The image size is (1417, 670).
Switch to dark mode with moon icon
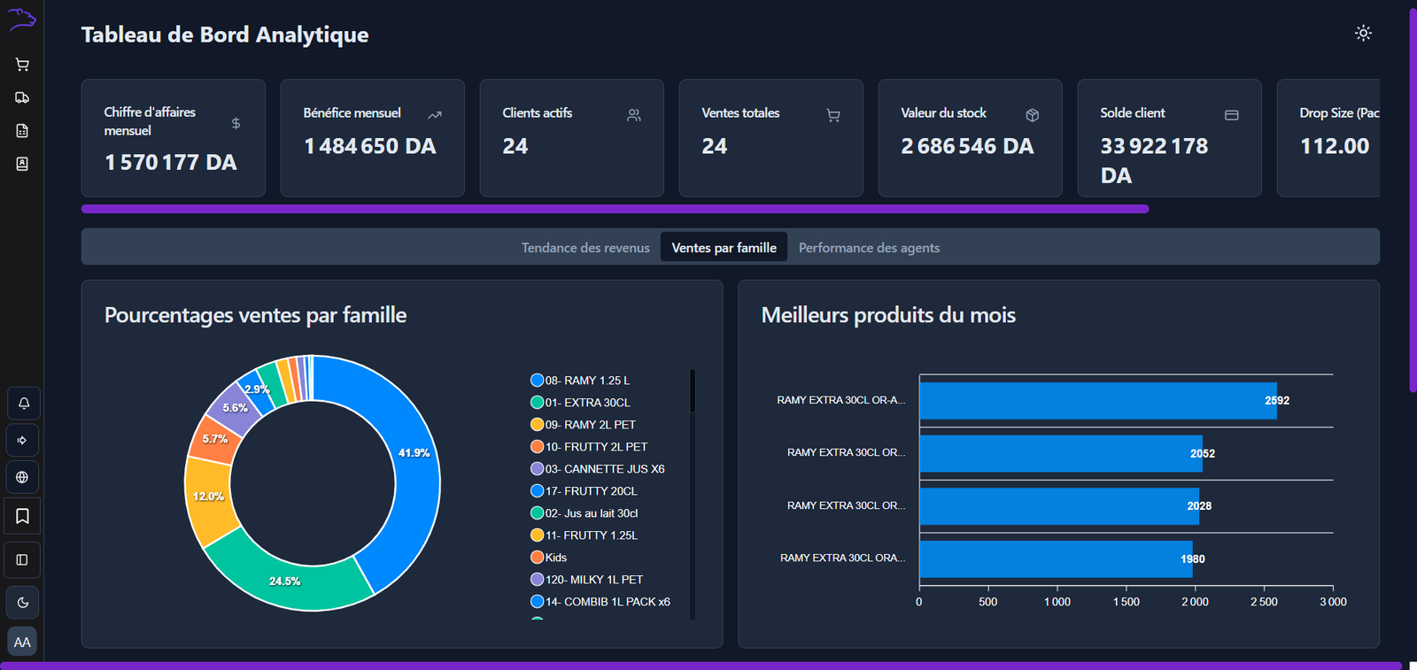(x=23, y=603)
